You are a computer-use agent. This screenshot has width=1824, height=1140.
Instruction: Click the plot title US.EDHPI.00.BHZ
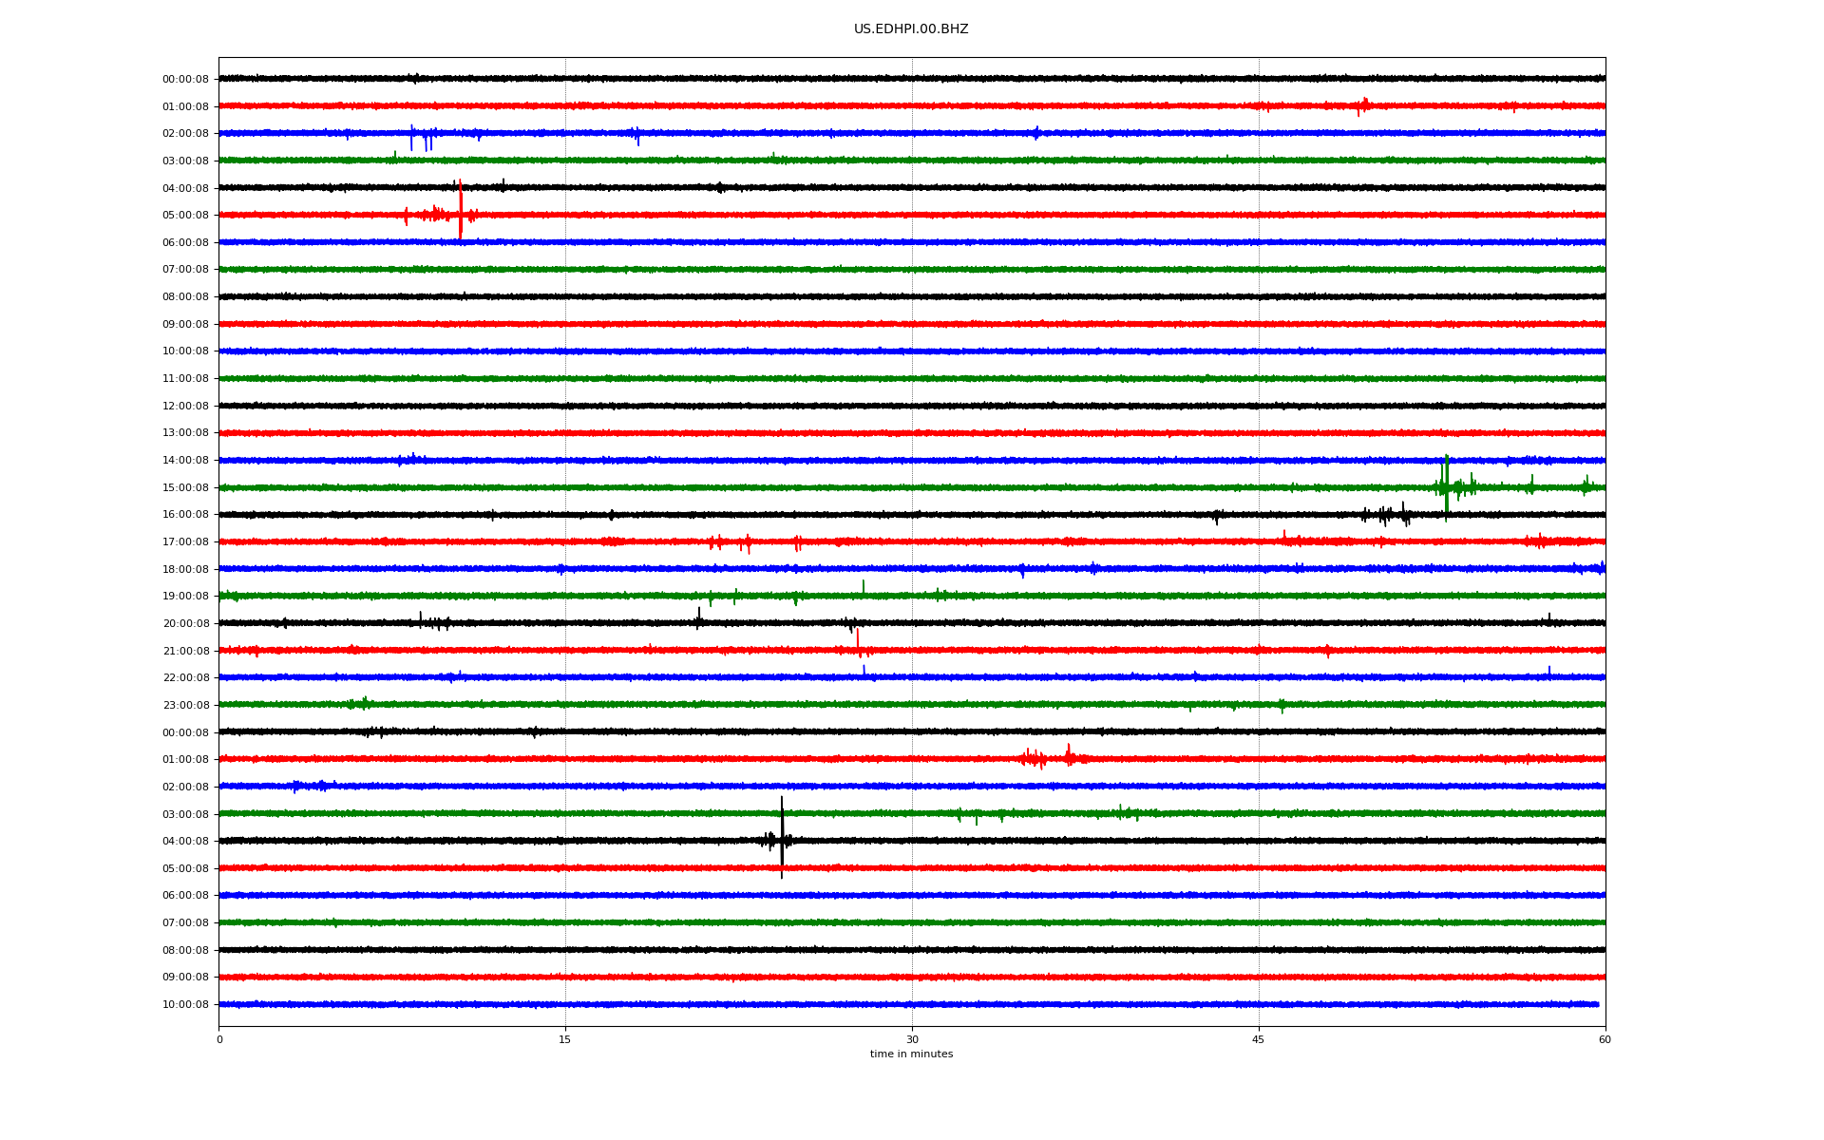[910, 29]
